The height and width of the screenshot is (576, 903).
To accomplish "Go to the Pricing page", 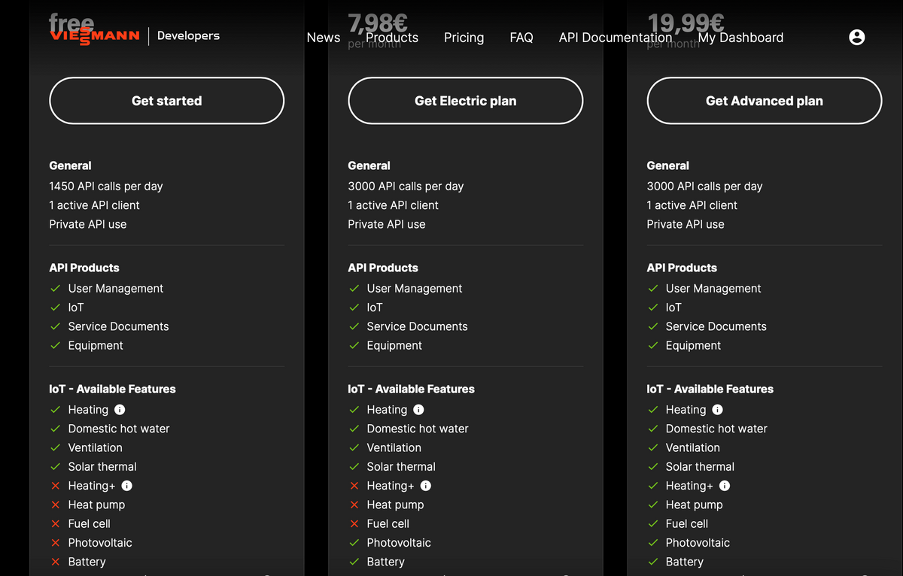I will [x=464, y=38].
